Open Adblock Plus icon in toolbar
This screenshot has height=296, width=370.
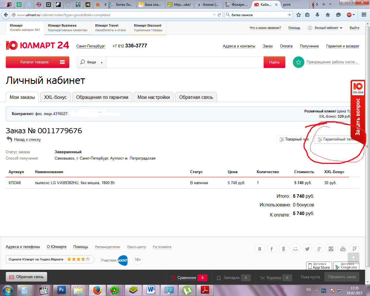point(349,15)
